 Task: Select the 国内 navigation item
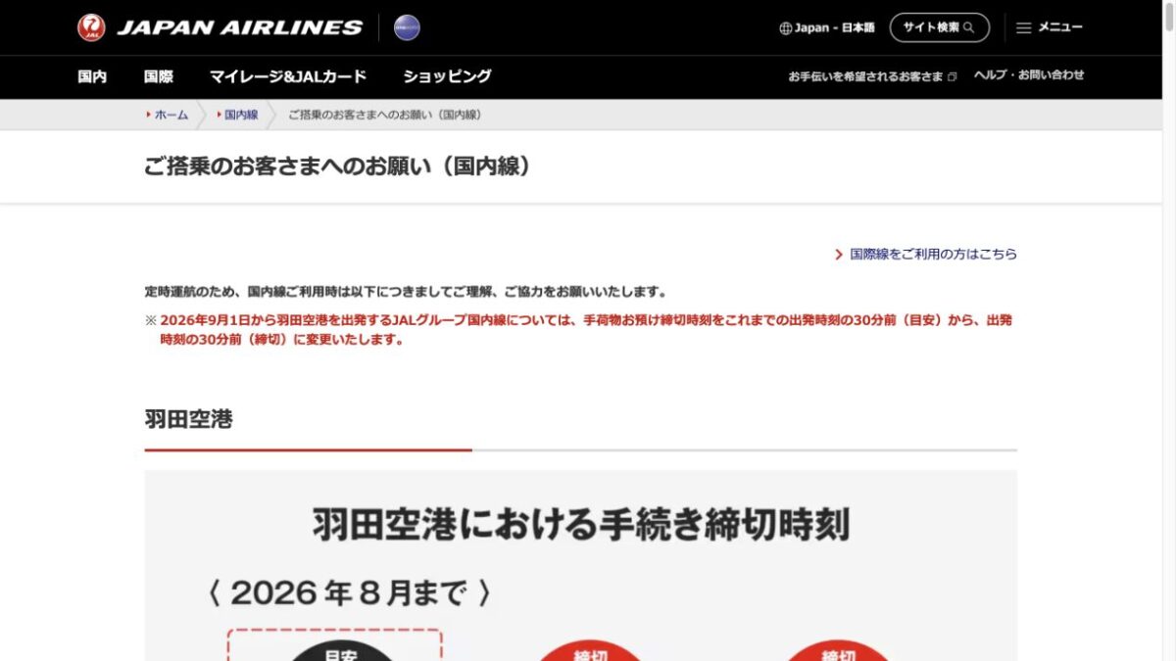92,76
